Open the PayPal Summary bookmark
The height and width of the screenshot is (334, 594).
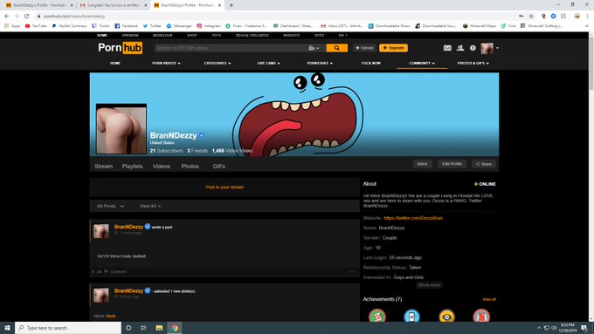(x=69, y=25)
